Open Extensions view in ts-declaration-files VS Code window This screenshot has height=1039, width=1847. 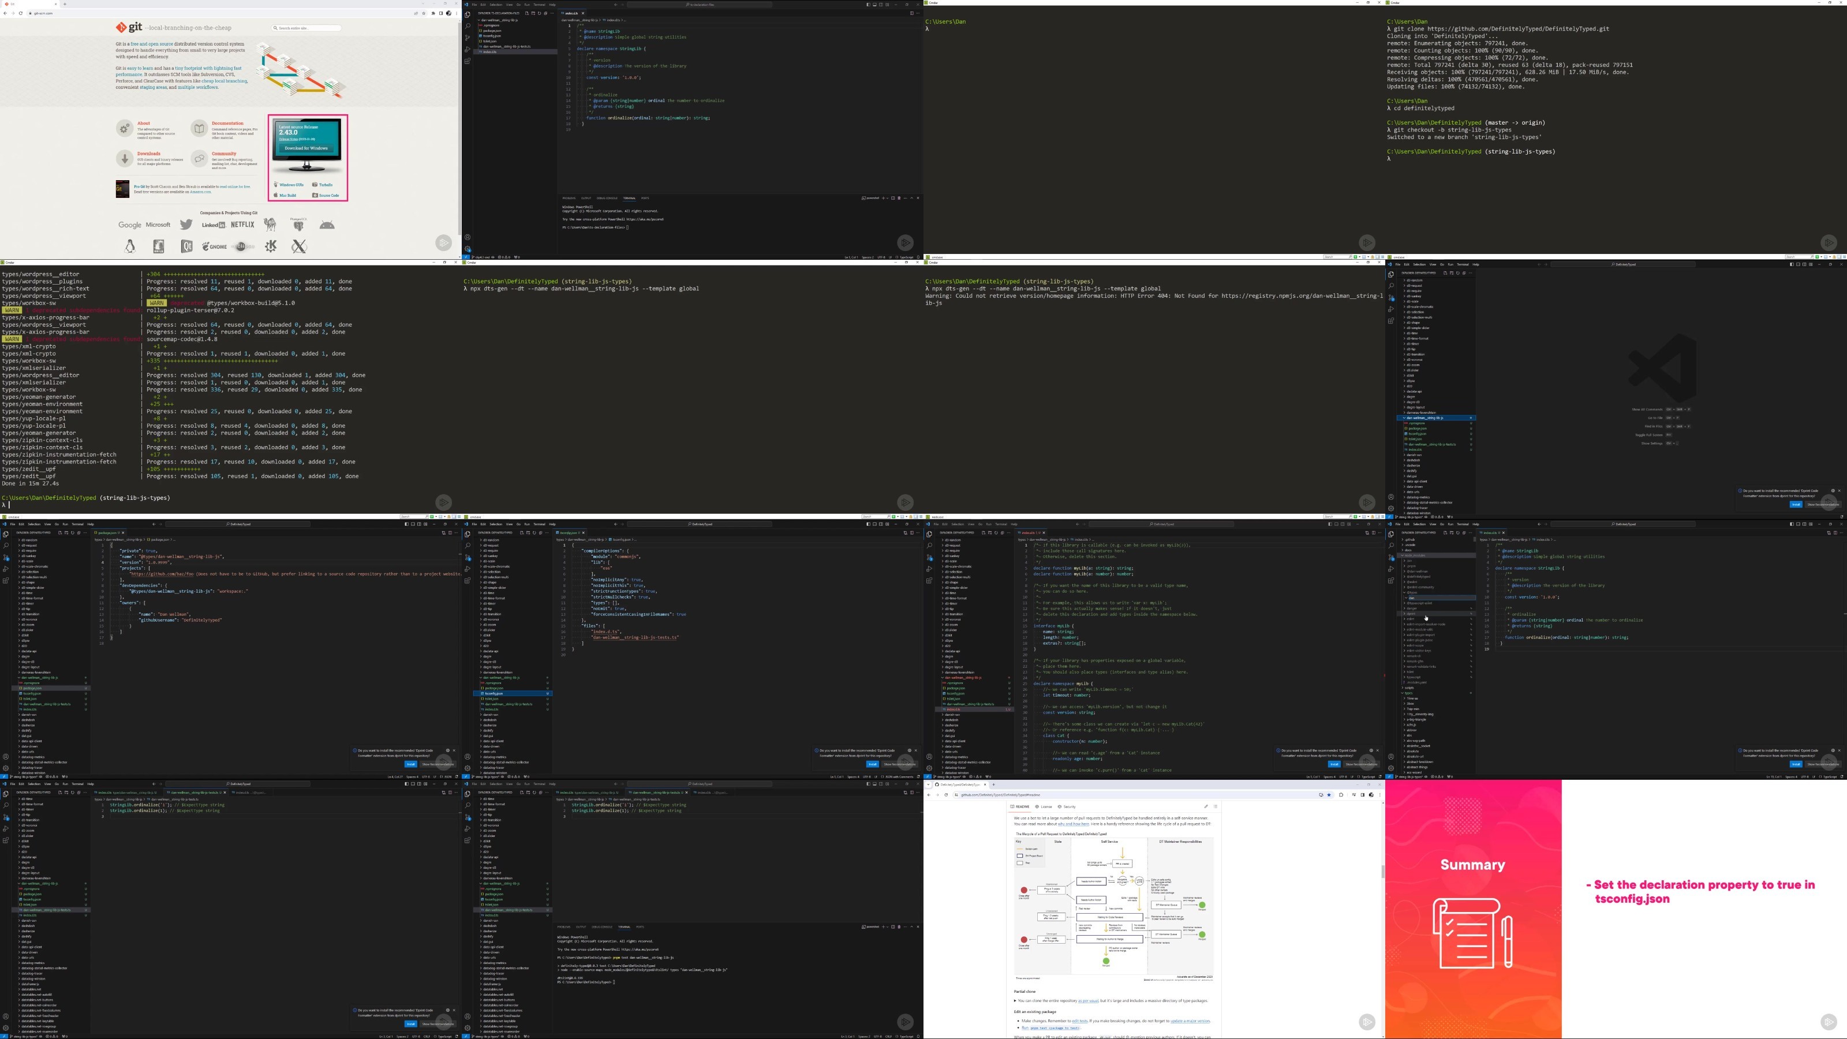pos(468,61)
